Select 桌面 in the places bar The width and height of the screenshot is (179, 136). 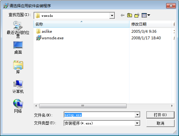pyautogui.click(x=18, y=48)
